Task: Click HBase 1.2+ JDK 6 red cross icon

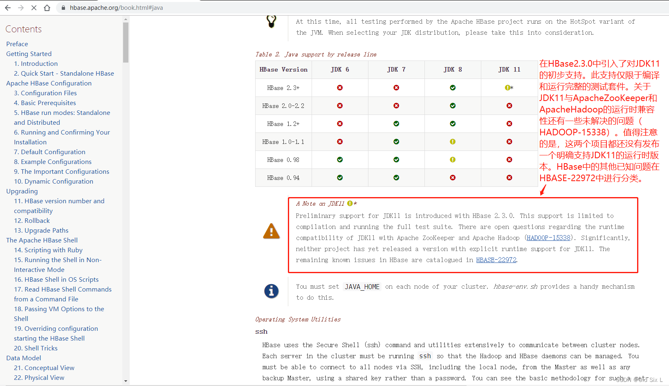Action: coord(340,123)
